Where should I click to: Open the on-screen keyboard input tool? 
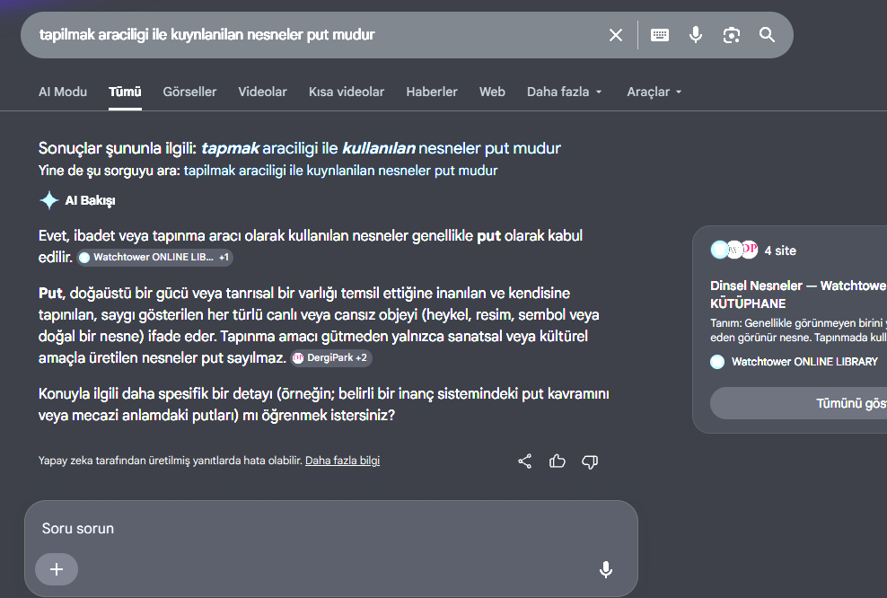660,35
